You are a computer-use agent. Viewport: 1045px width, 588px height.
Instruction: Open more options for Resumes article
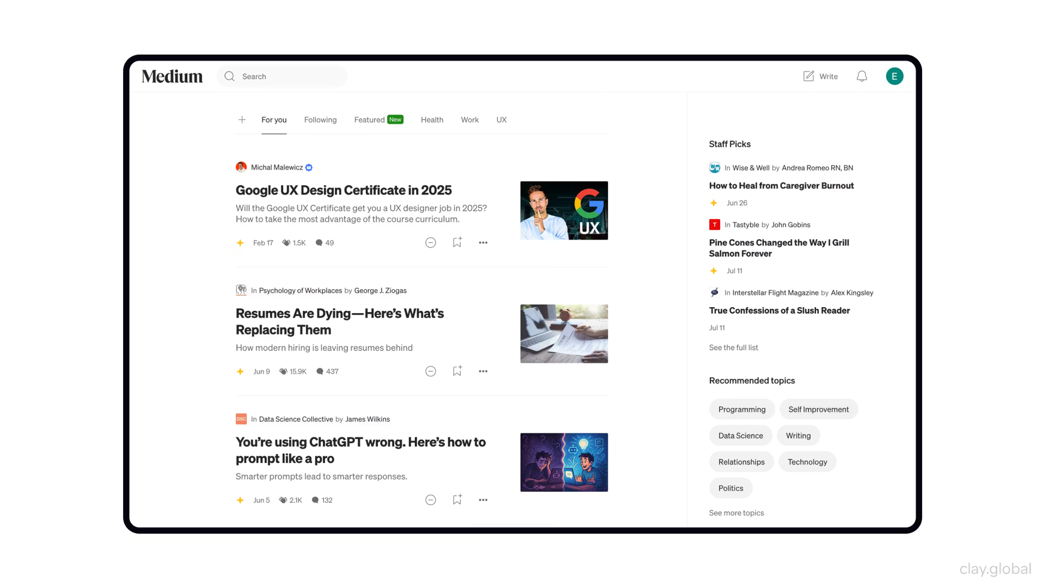click(x=483, y=371)
